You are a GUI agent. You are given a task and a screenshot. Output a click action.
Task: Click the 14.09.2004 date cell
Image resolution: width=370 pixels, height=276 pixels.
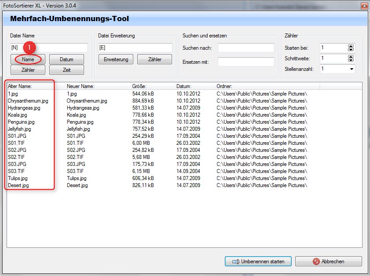188,171
